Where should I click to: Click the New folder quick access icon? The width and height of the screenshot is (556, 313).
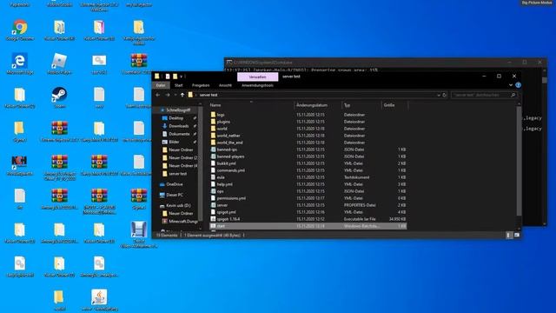click(x=175, y=77)
